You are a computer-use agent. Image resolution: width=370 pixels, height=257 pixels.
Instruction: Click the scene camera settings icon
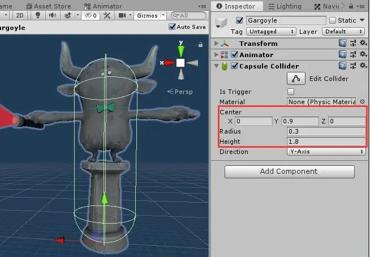pyautogui.click(x=122, y=16)
